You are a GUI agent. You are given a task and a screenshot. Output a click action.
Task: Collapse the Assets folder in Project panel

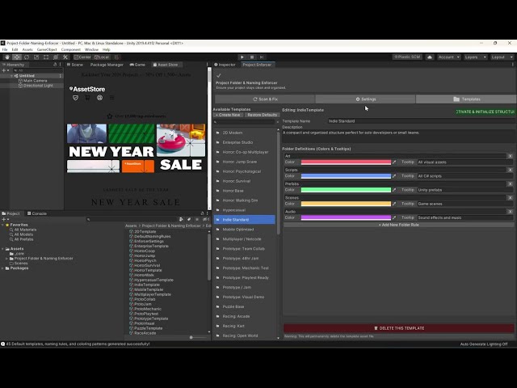(3, 249)
